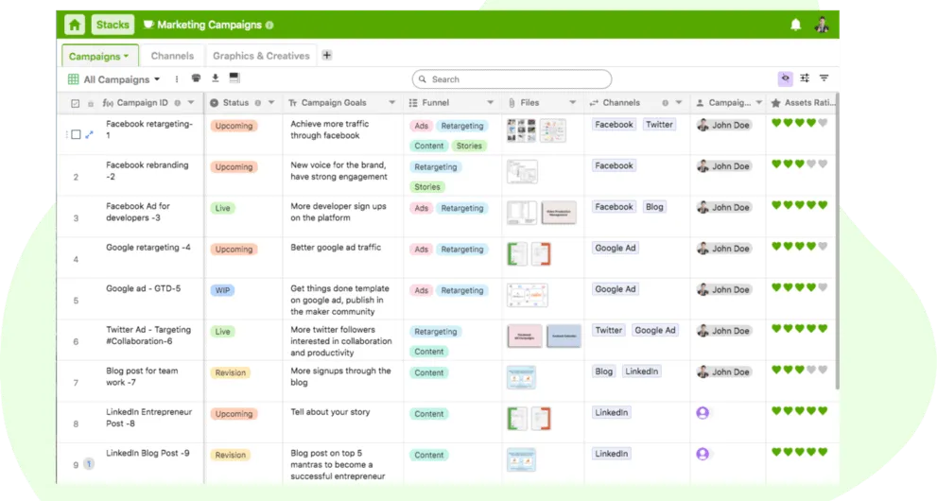
Task: Click 'Tell about your story' goal cell
Action: 343,423
